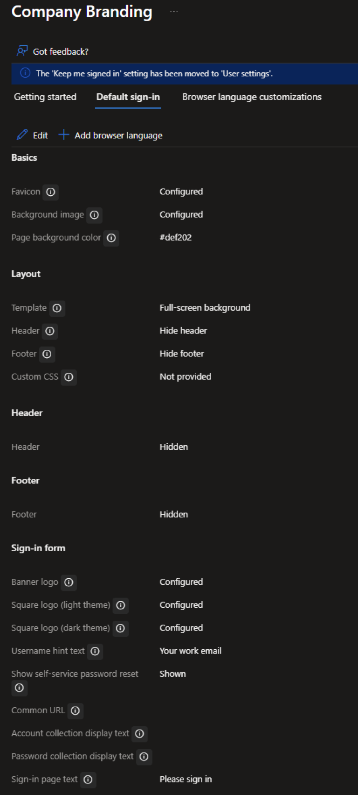Click the info icon next to Favicon

tap(51, 192)
